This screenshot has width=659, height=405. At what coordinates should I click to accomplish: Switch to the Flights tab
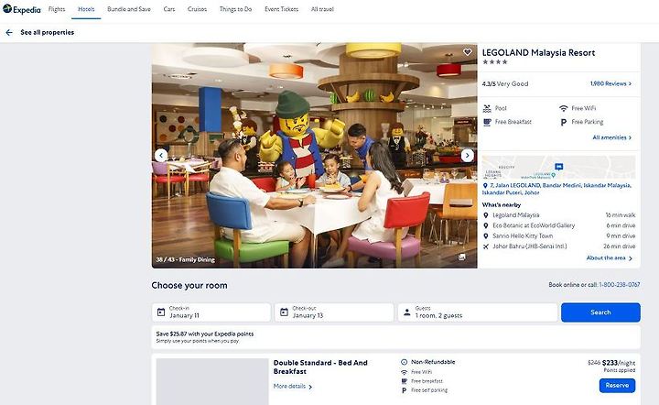(57, 9)
